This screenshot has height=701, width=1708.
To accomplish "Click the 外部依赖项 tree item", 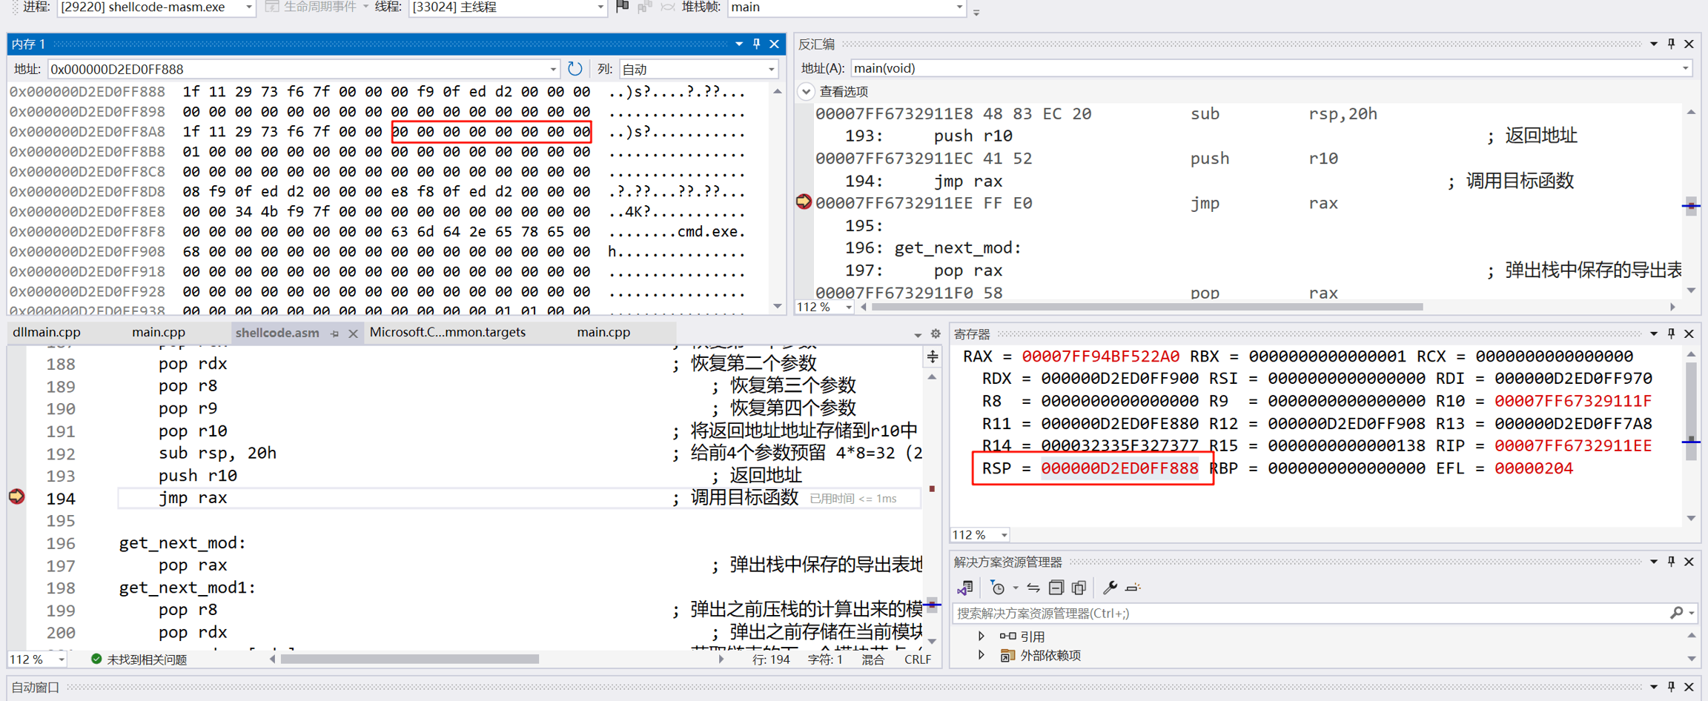I will [x=1050, y=655].
